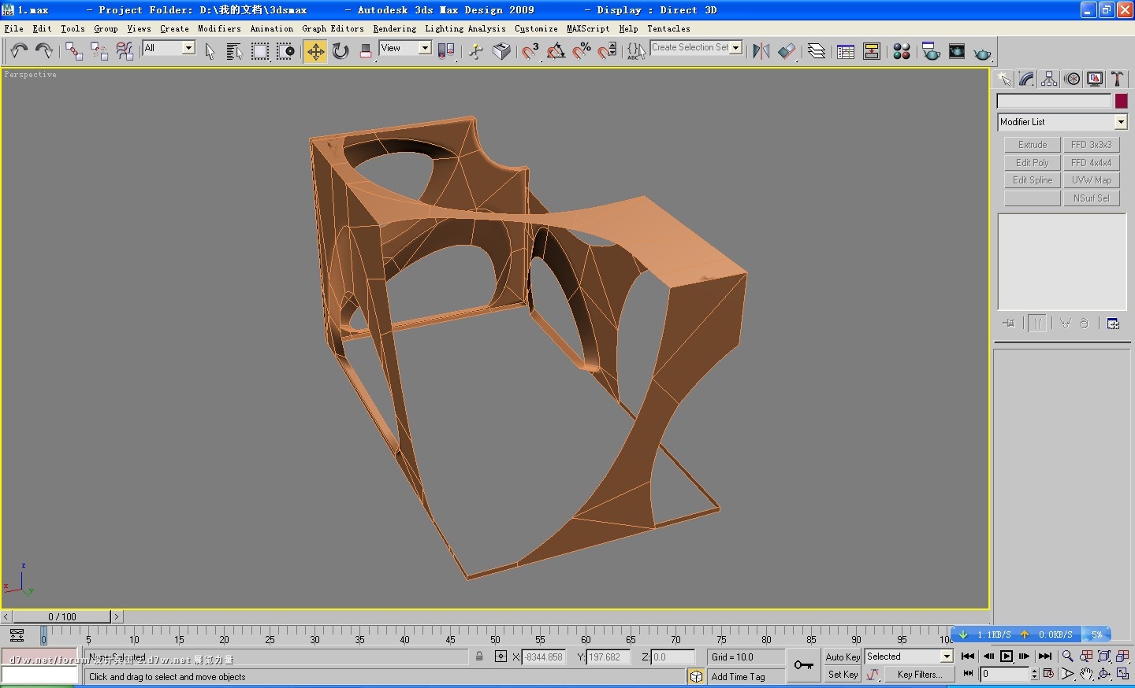Click Select and Manipulate icon

pyautogui.click(x=476, y=51)
